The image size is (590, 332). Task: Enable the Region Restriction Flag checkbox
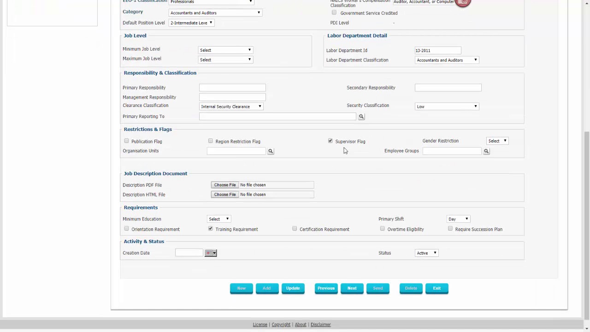click(x=211, y=141)
